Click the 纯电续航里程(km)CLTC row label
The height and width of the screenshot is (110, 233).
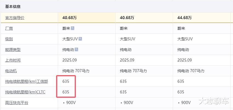(25, 92)
